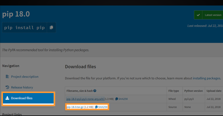Click SHA256 link in the tar.gz row
Screen dimensions: 223x116
tap(103, 107)
